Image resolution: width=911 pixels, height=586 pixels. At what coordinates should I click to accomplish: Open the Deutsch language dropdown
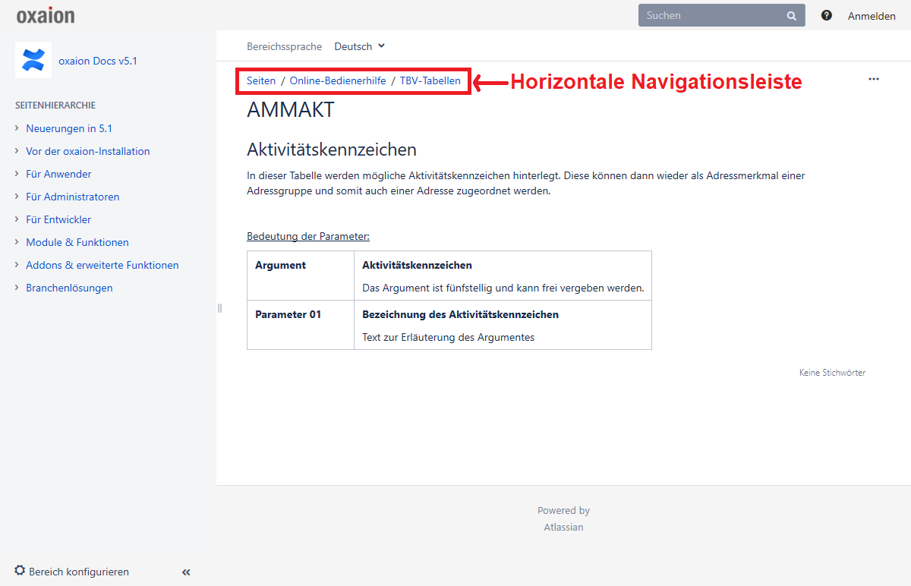coord(360,46)
